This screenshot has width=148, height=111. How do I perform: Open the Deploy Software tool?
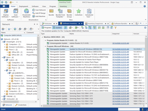tap(6, 13)
